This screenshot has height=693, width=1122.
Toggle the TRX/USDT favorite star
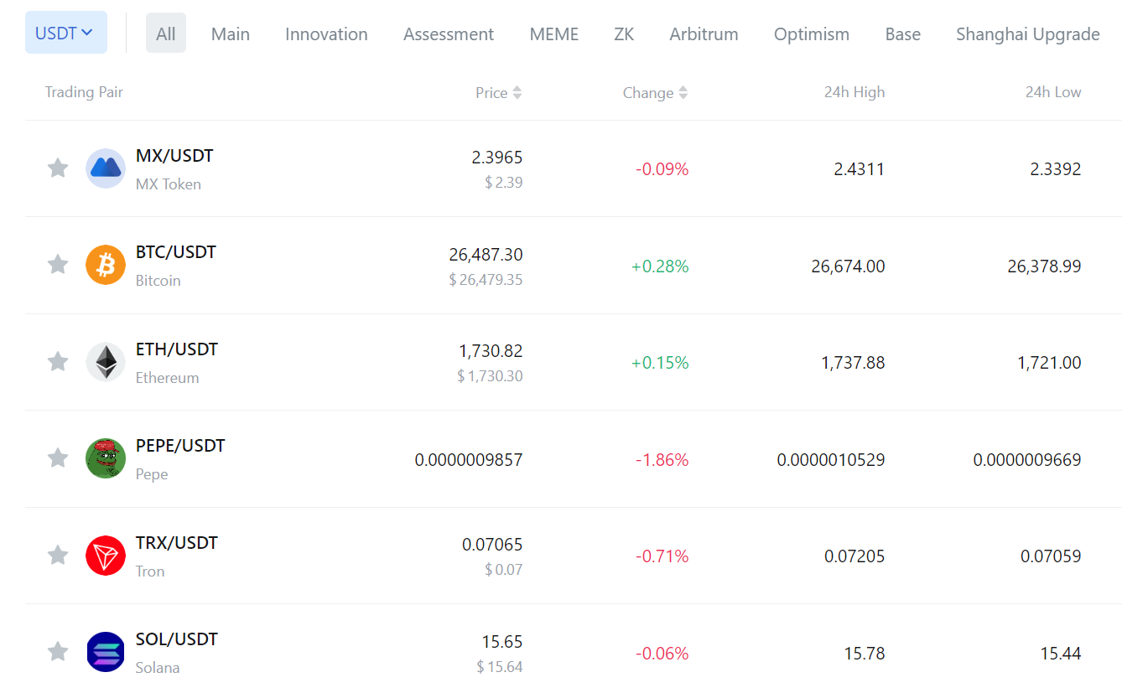[57, 555]
